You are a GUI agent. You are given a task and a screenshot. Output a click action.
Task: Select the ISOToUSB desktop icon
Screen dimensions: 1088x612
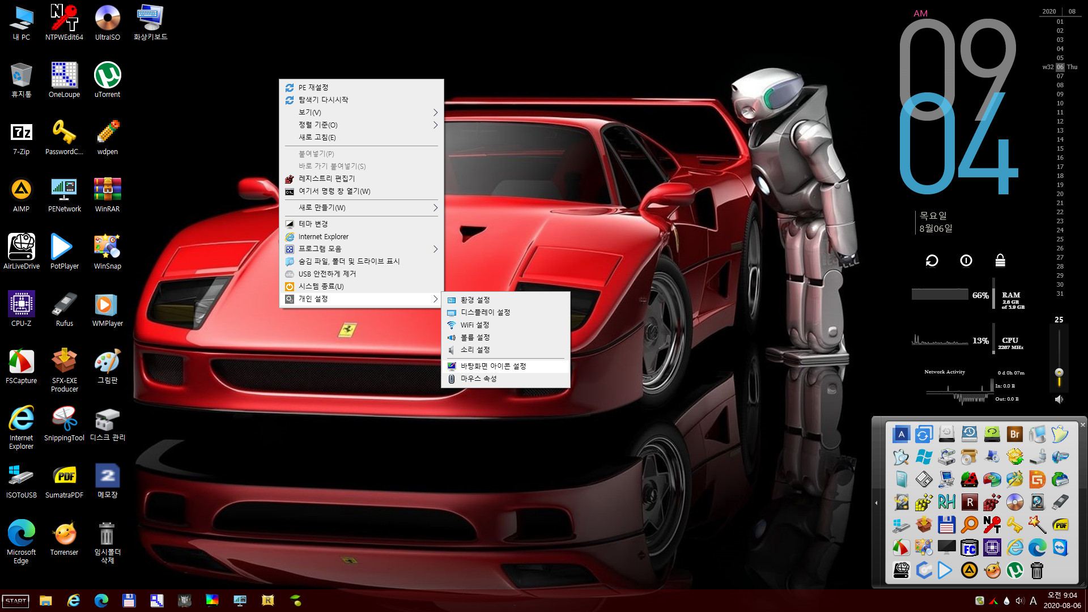(21, 481)
